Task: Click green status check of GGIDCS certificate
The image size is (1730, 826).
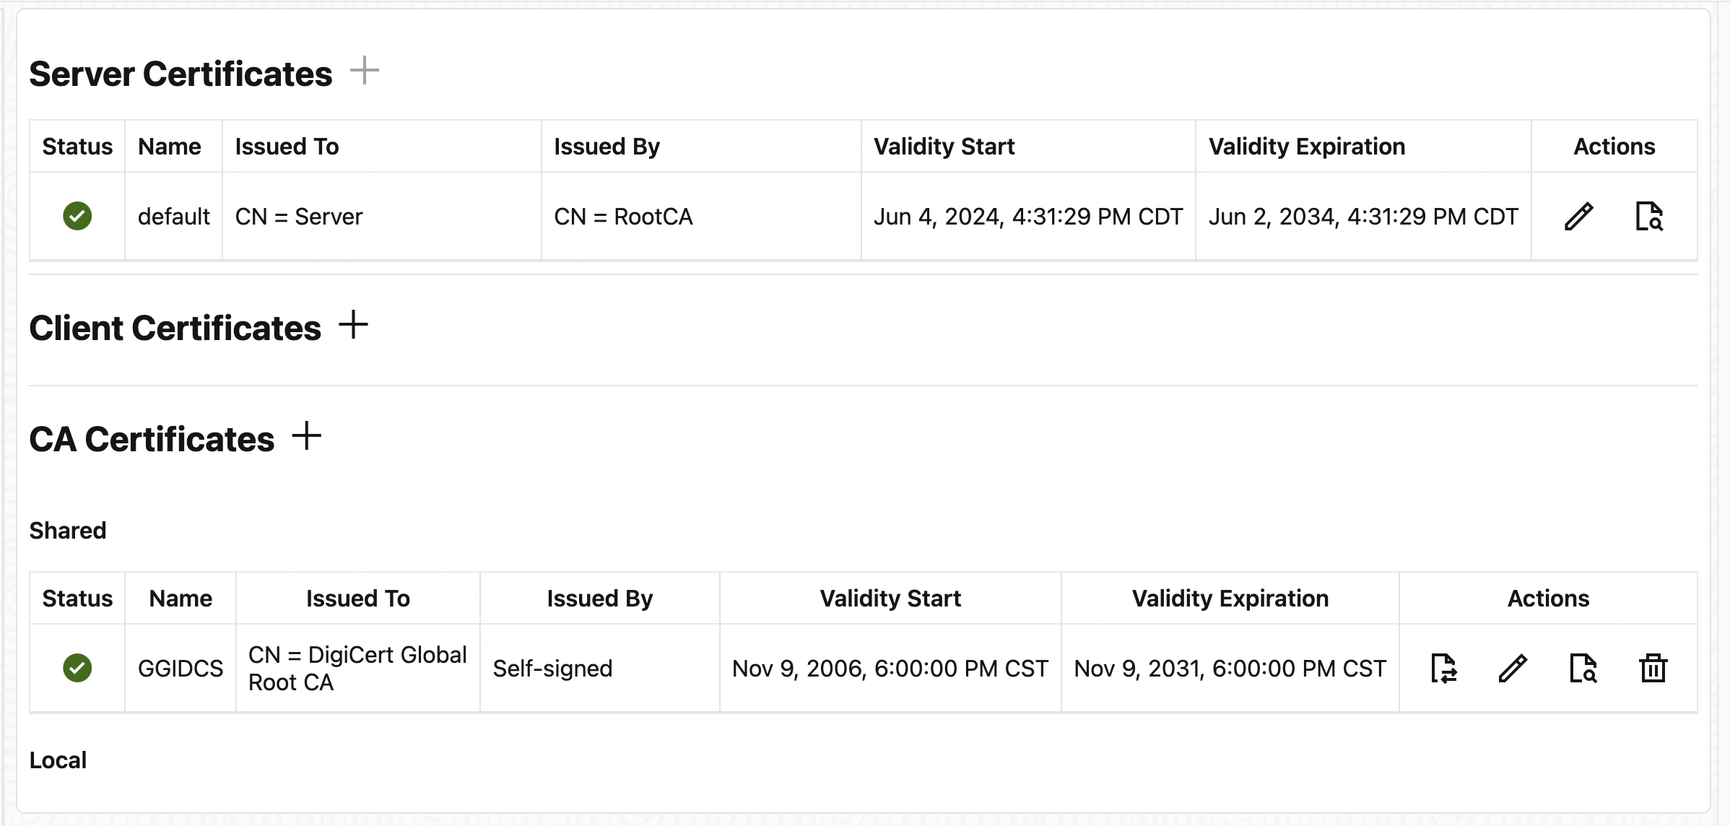Action: point(77,668)
